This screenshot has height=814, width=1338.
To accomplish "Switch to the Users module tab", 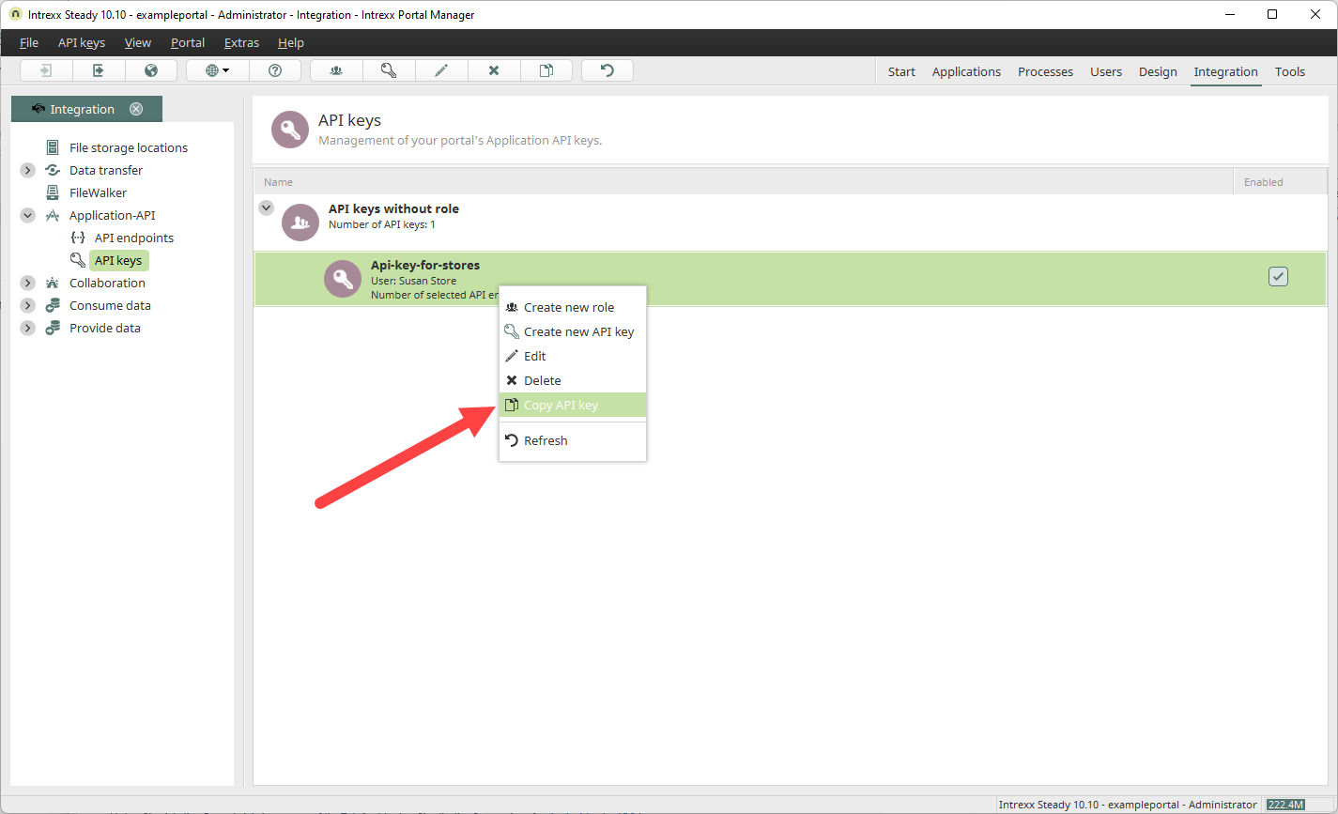I will 1106,71.
